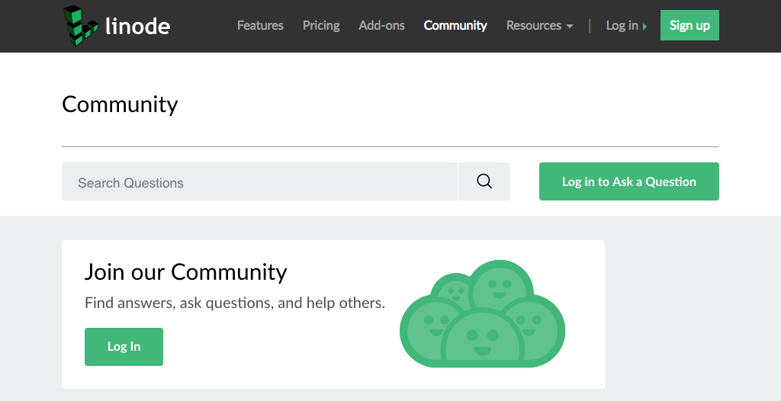The width and height of the screenshot is (781, 401).
Task: Click the top smiley face in the cloud
Action: coord(500,284)
